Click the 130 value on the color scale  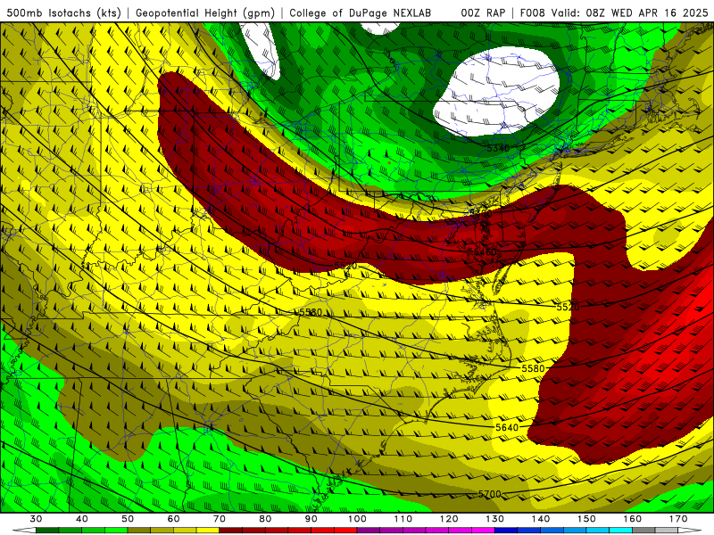494,519
